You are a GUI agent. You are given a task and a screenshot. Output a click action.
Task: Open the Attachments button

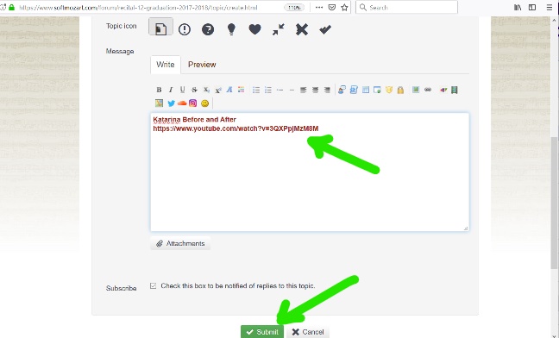click(x=180, y=244)
